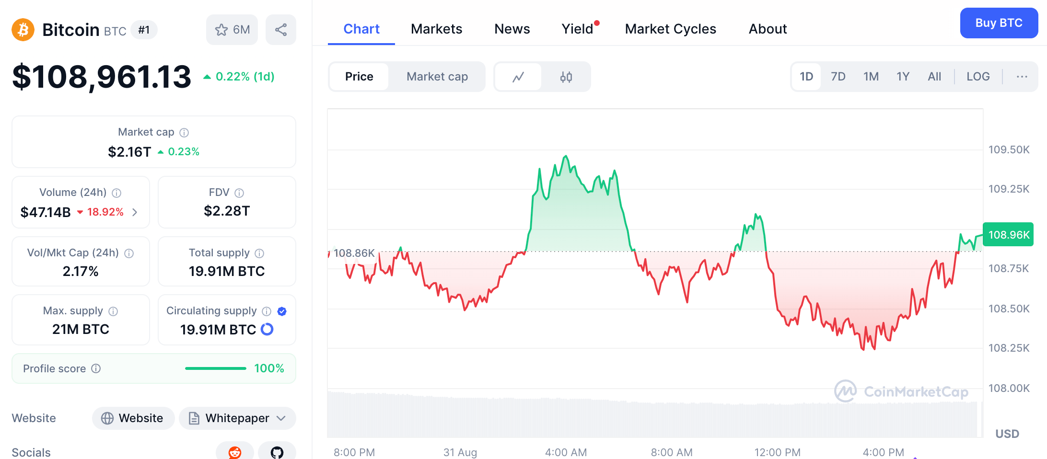Image resolution: width=1047 pixels, height=459 pixels.
Task: Click the 100% profile score value
Action: [269, 368]
